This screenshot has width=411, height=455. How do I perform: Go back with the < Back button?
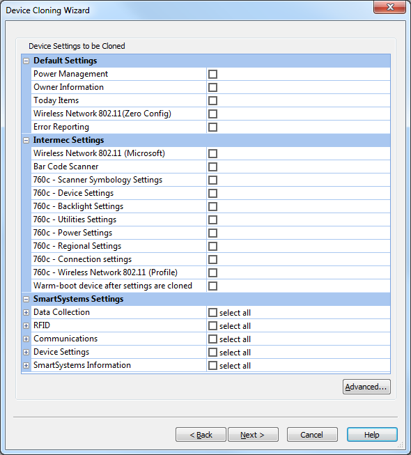(x=201, y=435)
